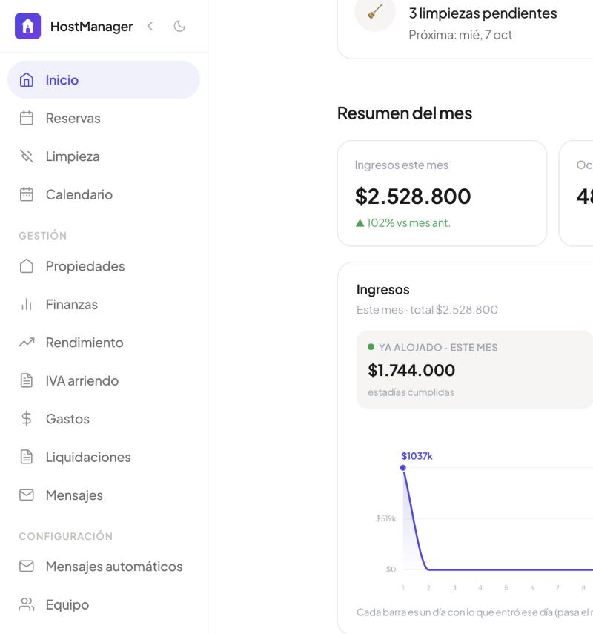Click the Gastos dollar sign icon
The height and width of the screenshot is (634, 593).
(x=27, y=418)
